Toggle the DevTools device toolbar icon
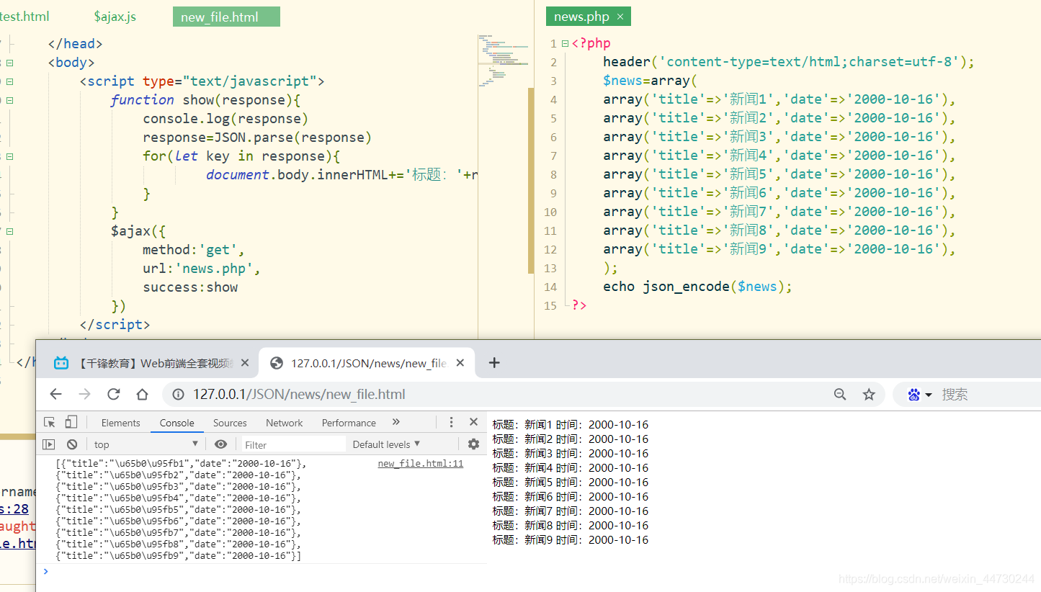 [x=71, y=423]
